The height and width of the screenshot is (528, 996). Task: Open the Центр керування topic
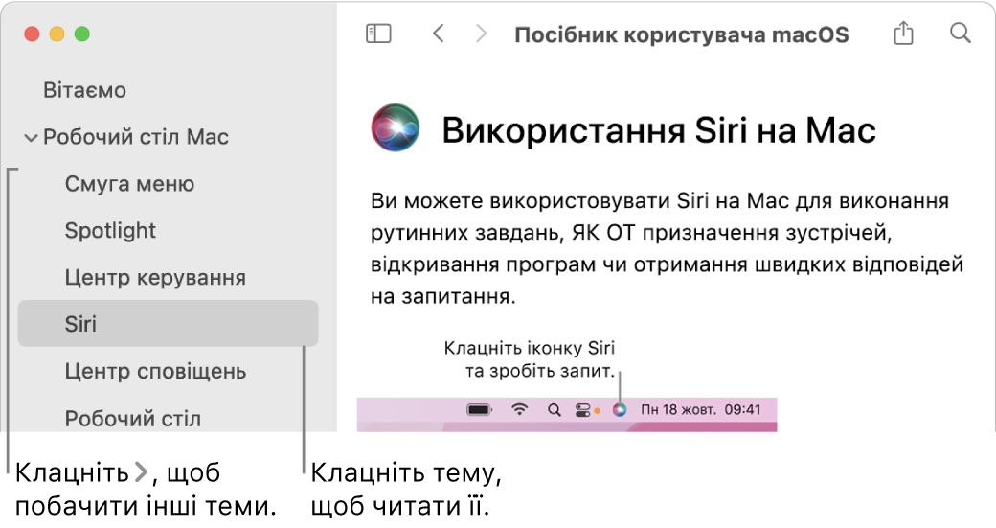coord(155,278)
